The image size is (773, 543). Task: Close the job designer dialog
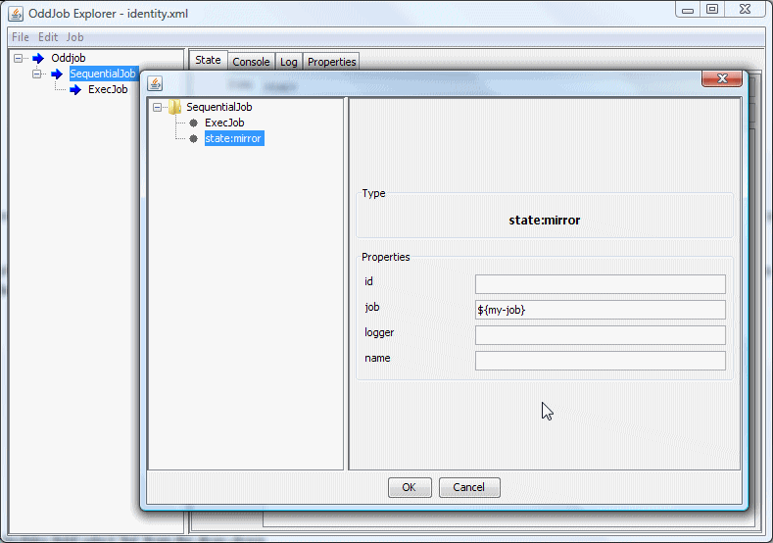[x=722, y=79]
